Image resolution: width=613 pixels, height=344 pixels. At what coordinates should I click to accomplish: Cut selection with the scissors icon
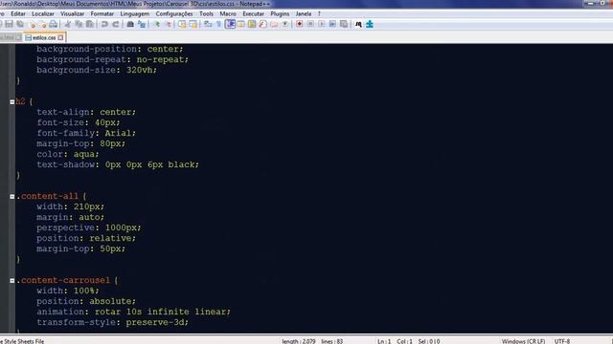(68, 24)
